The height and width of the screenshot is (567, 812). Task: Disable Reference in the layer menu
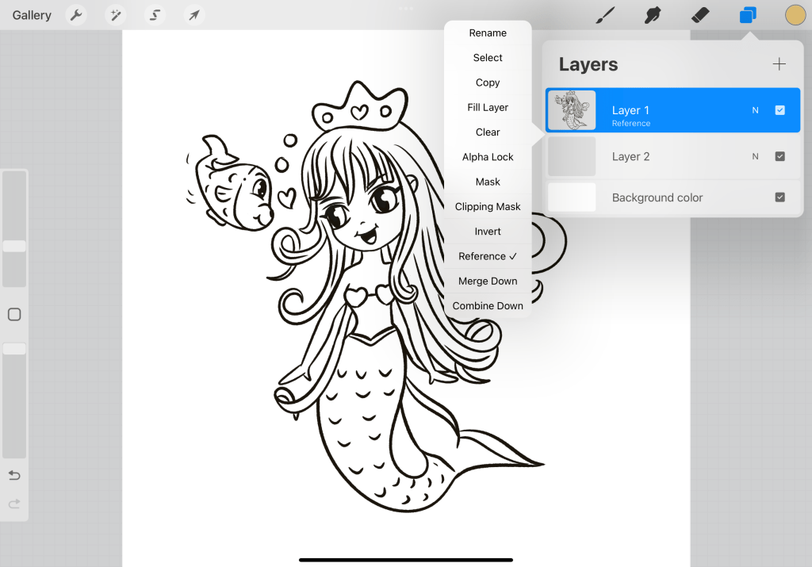[x=488, y=256]
